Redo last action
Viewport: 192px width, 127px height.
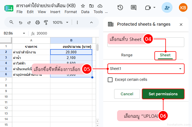pyautogui.click(x=29, y=22)
